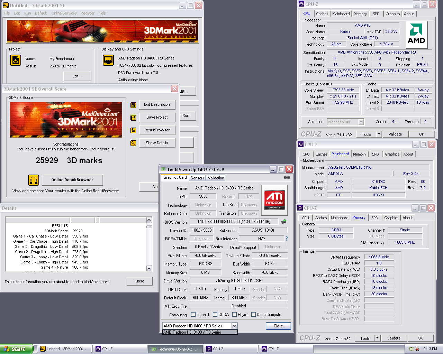Click the Edit... button in Project section
Image resolution: width=443 pixels, height=354 pixels.
(x=77, y=76)
